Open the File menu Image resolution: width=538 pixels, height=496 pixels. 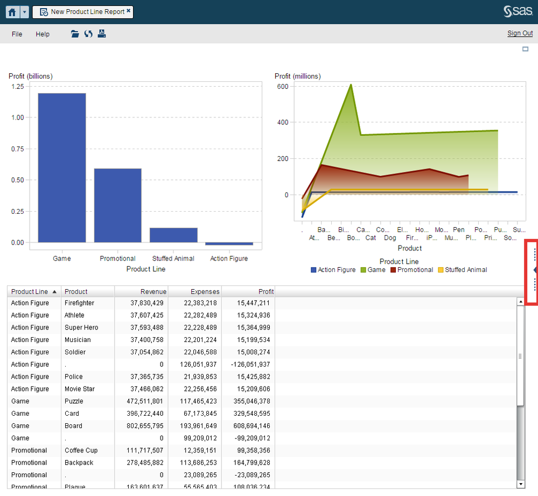(x=17, y=34)
